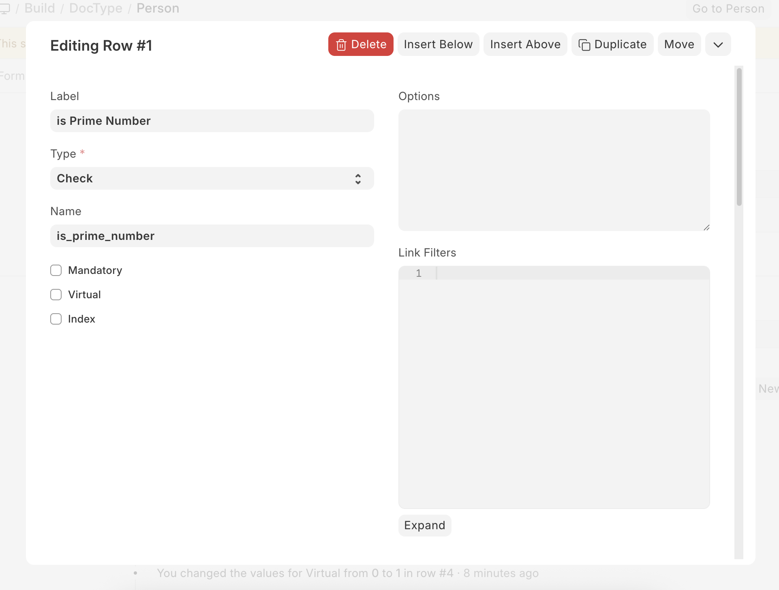Click the Move row button
Image resolution: width=779 pixels, height=590 pixels.
[x=679, y=45]
